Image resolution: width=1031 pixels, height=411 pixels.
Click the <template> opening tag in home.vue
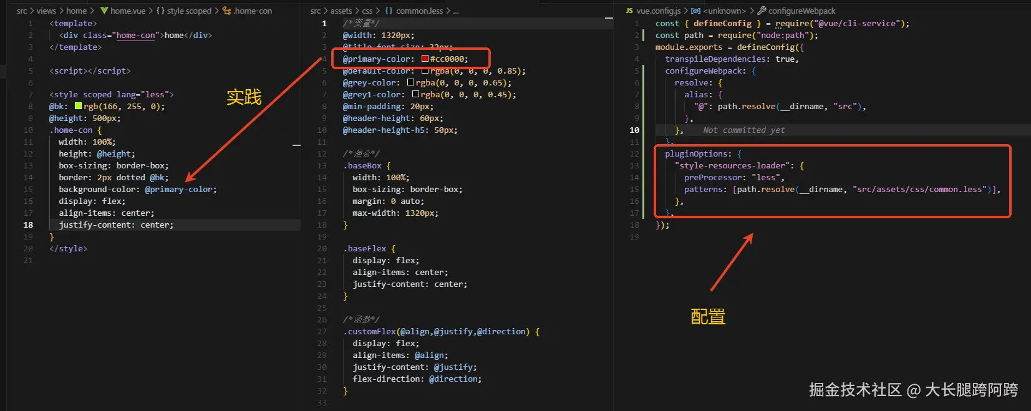click(73, 23)
